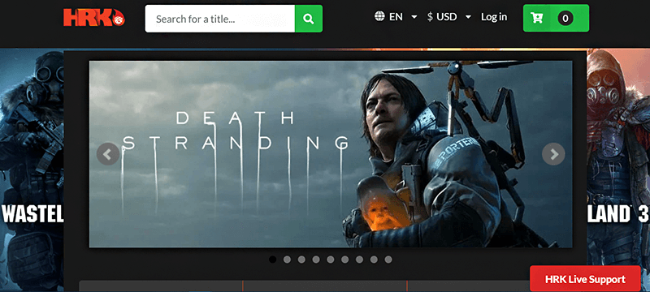
Task: Click the dollar sign currency icon
Action: (x=431, y=17)
